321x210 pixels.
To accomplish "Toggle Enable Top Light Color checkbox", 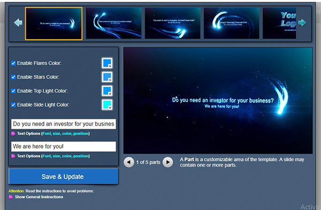I will click(x=13, y=91).
